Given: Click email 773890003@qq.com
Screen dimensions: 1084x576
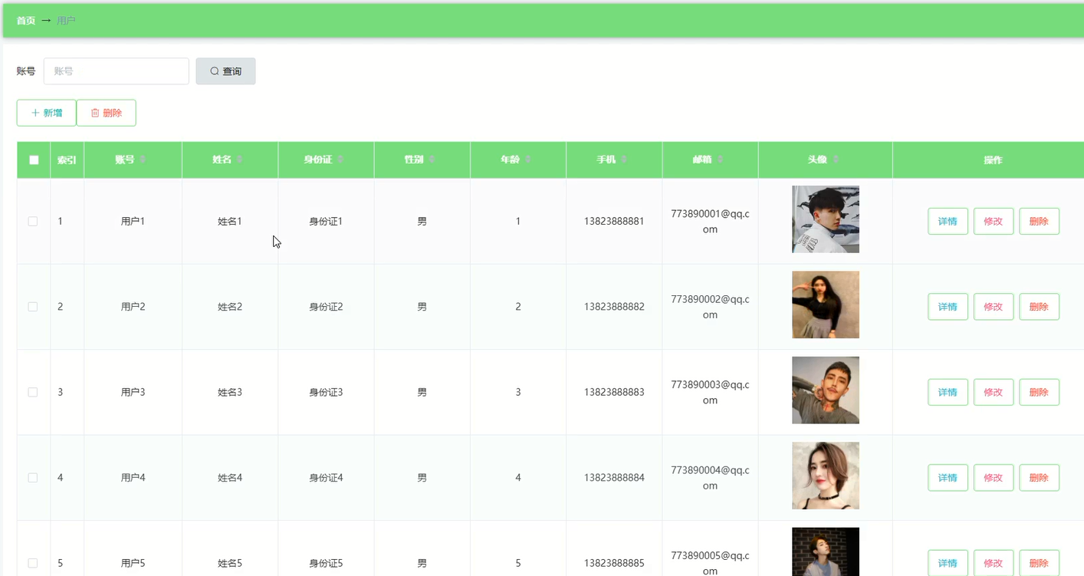Looking at the screenshot, I should pos(710,392).
